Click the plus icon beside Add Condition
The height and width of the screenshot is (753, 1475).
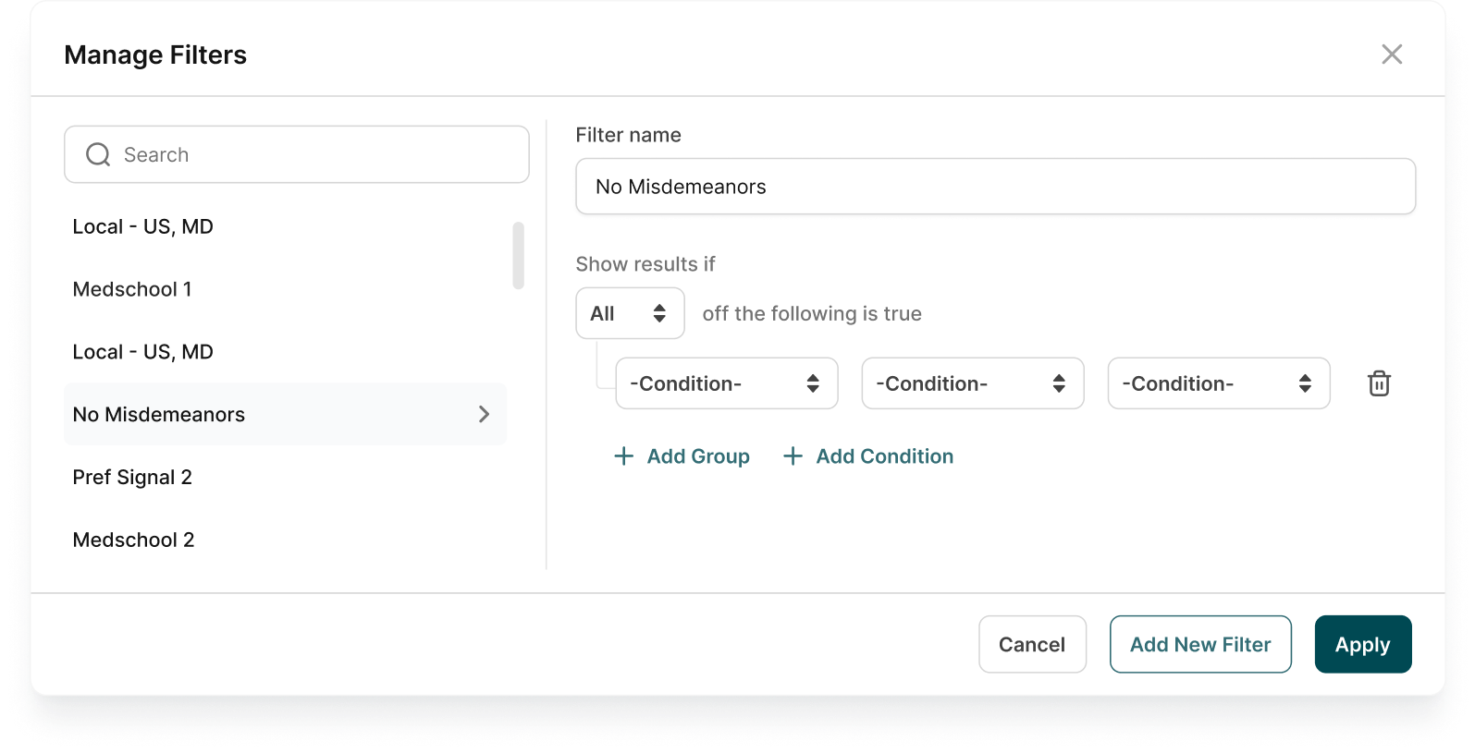pos(793,456)
